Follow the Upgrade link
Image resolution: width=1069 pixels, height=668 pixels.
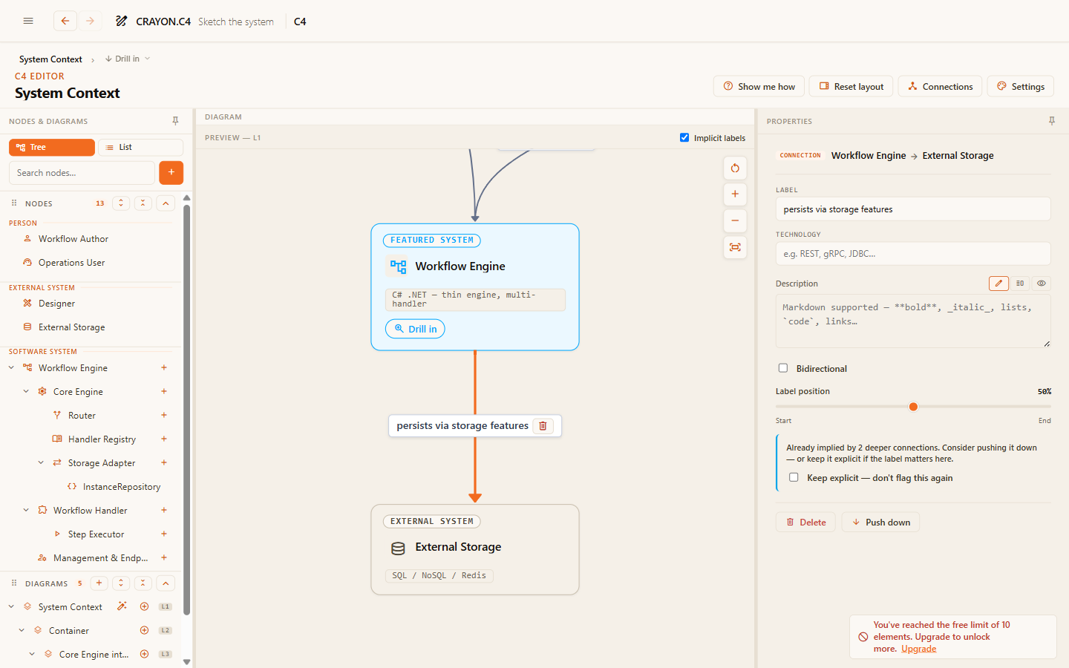[918, 649]
